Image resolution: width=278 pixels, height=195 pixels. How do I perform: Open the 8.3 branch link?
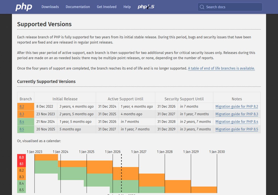(22, 114)
